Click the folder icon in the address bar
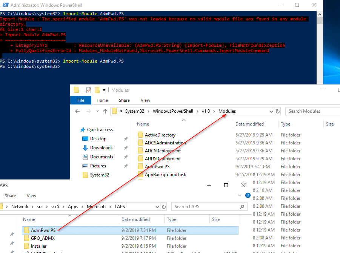 coord(114,111)
